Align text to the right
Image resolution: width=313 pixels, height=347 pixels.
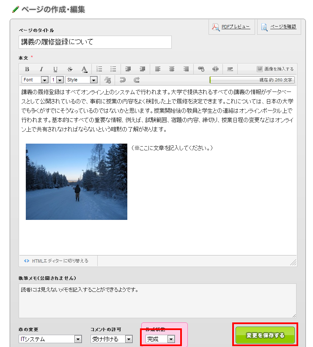pyautogui.click(x=186, y=69)
